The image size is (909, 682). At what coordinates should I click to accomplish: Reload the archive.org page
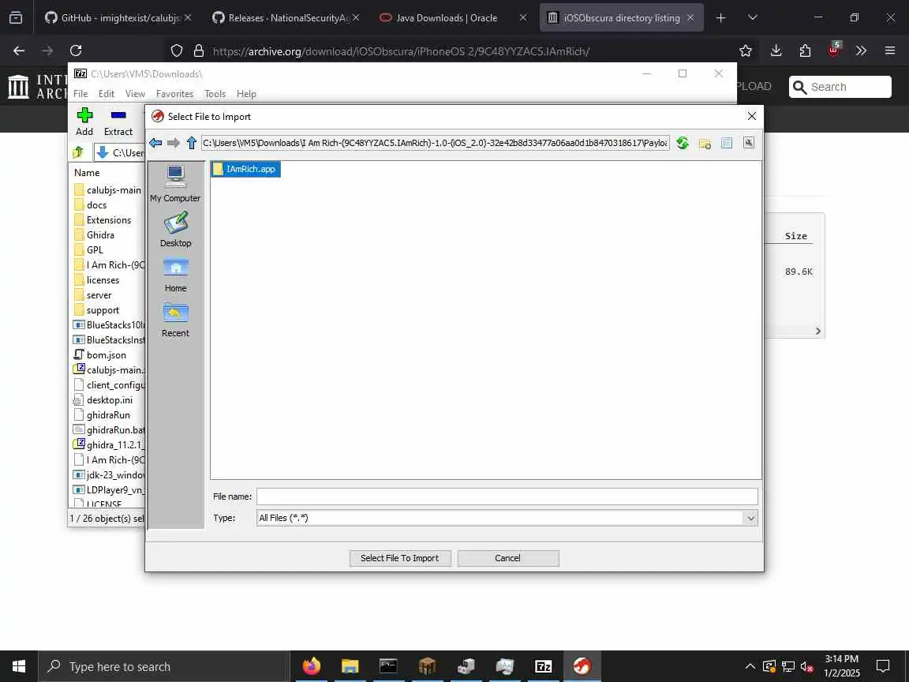point(76,51)
